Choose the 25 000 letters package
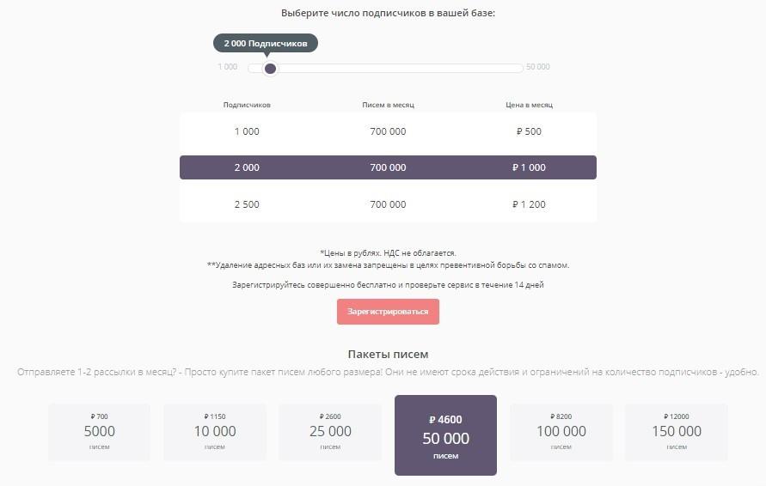This screenshot has width=766, height=486. 330,432
